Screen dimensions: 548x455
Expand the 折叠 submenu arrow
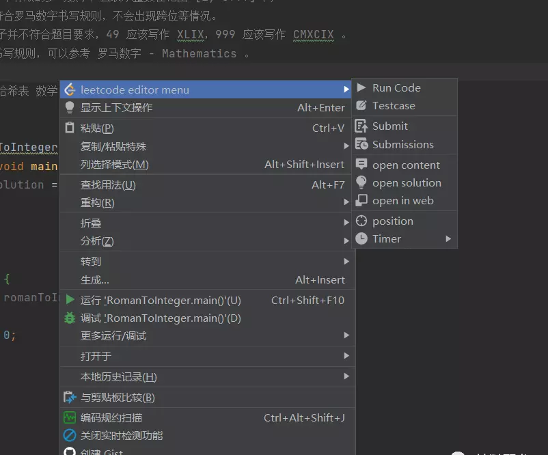[x=346, y=222]
